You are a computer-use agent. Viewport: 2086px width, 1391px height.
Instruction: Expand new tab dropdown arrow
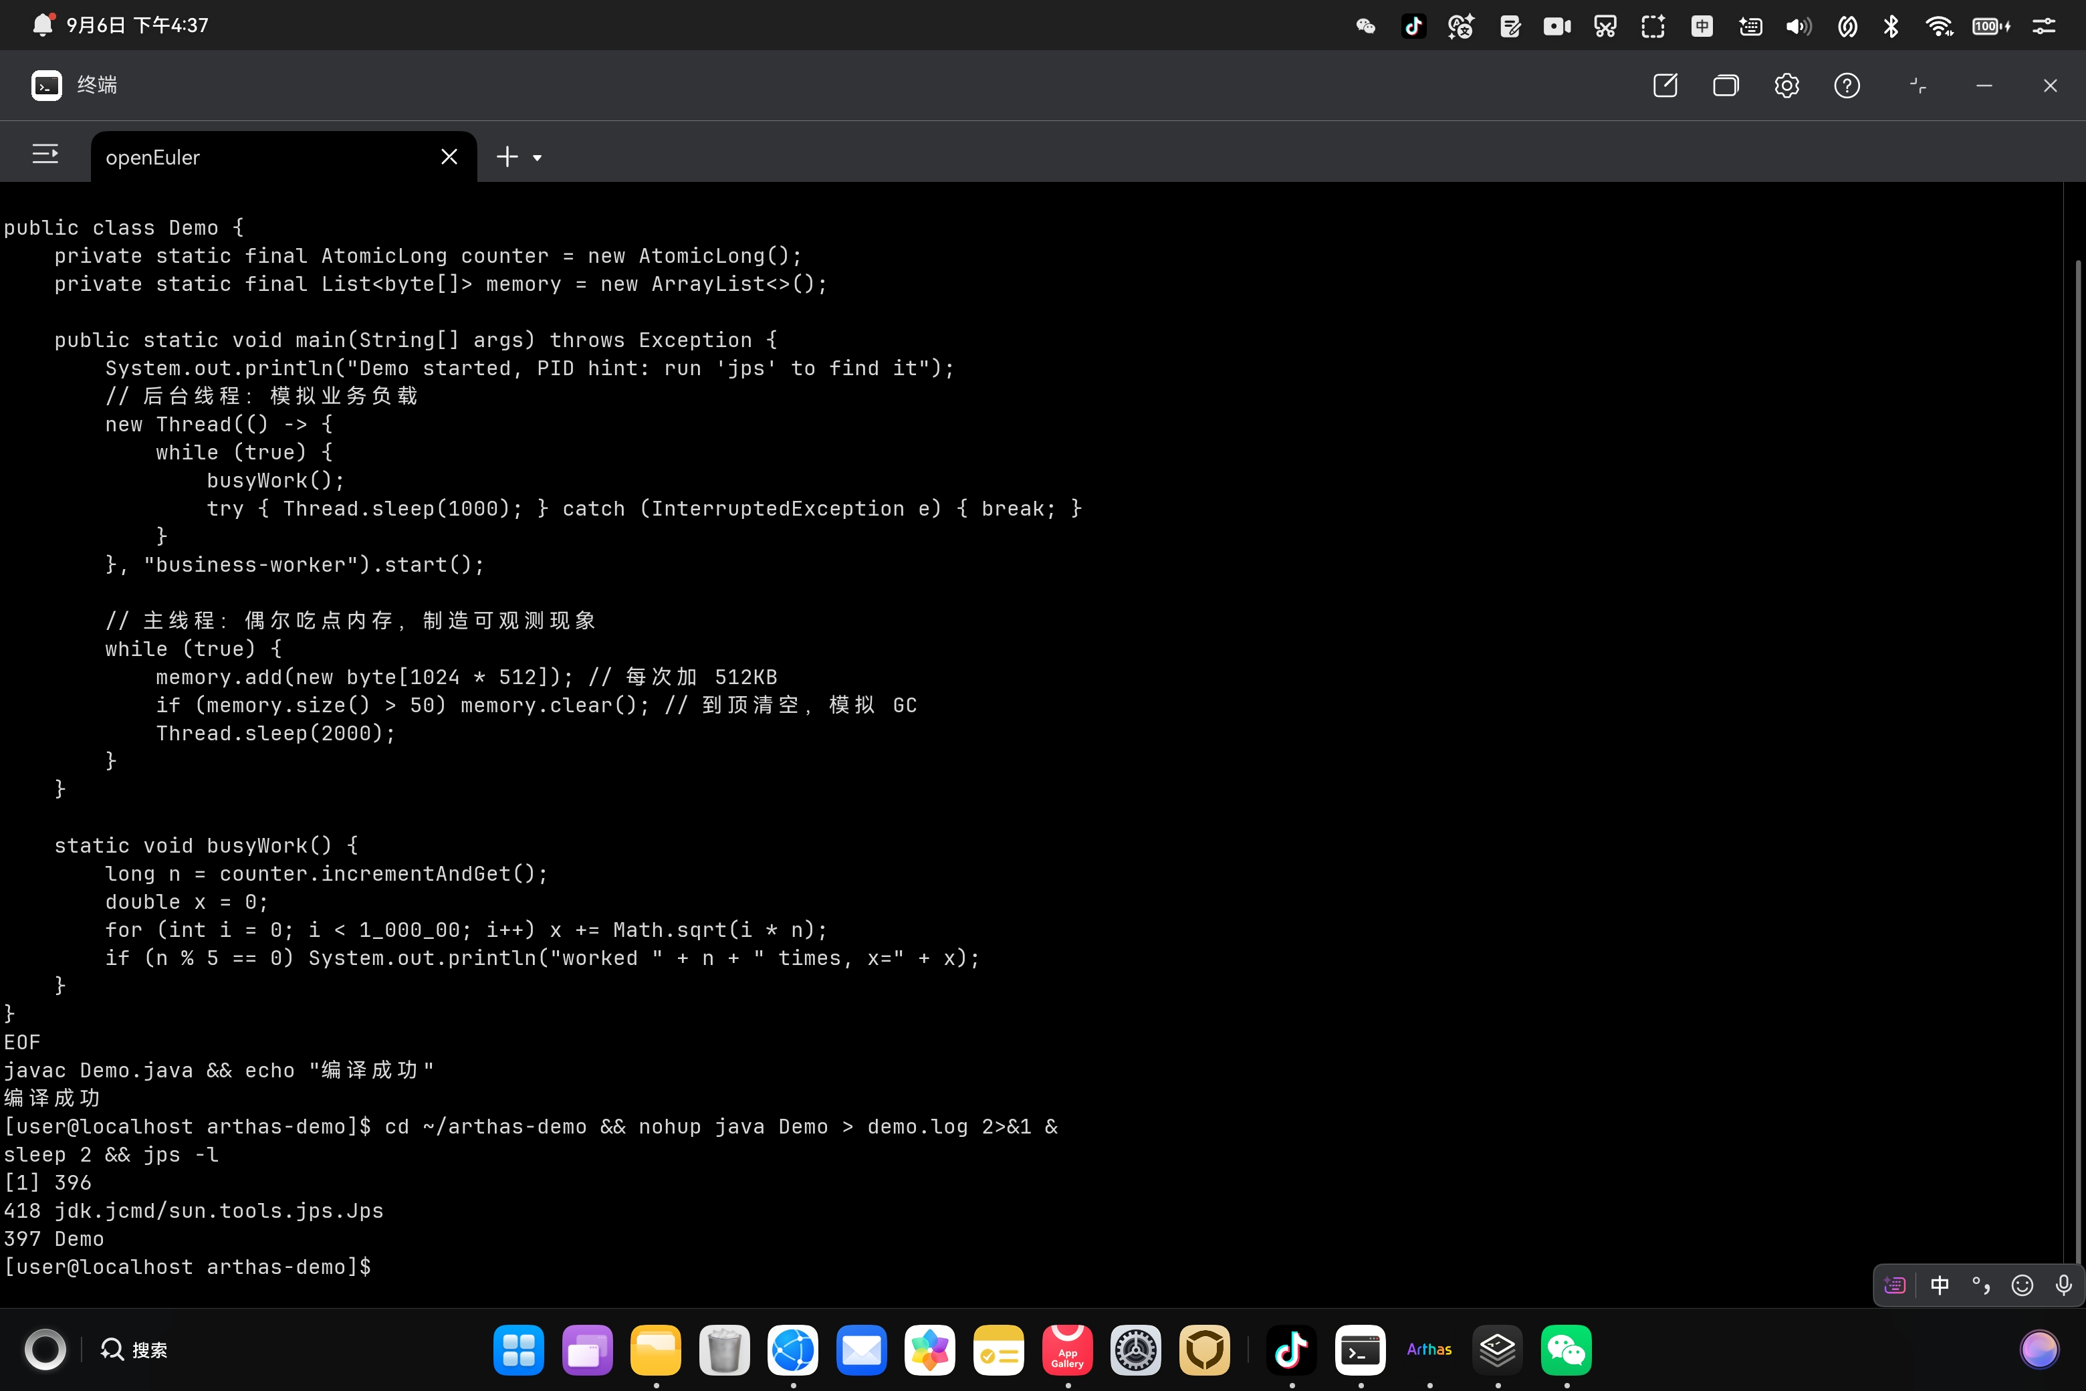tap(537, 158)
